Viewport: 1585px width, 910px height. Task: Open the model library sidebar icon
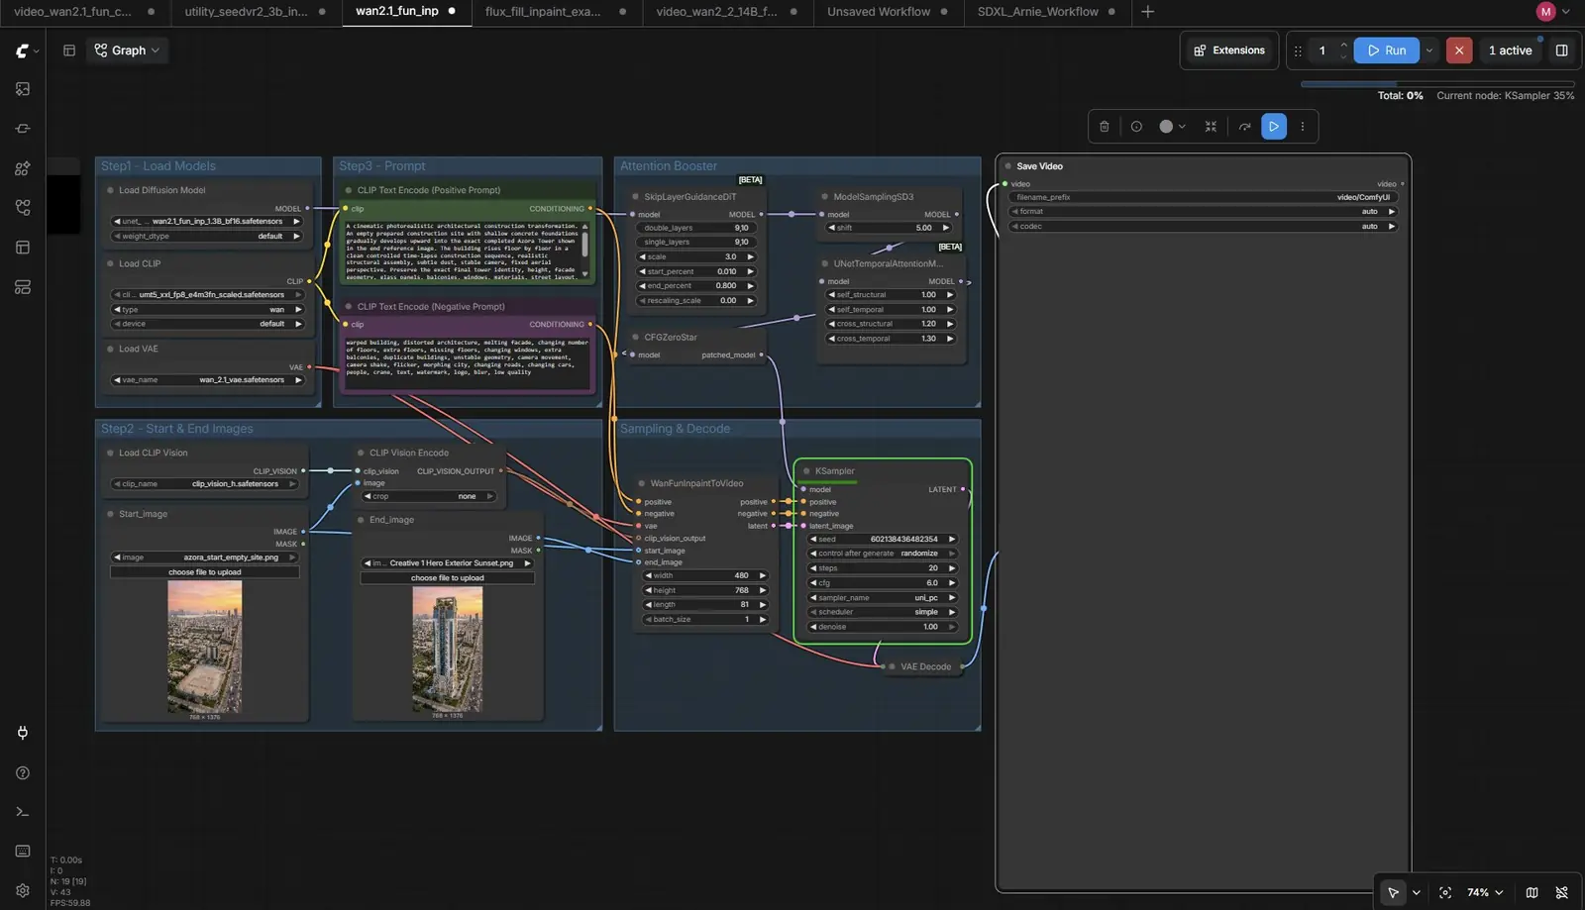[23, 168]
